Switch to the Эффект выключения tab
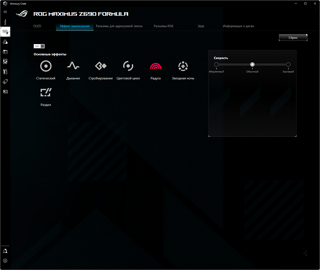The height and width of the screenshot is (270, 320). pyautogui.click(x=74, y=26)
